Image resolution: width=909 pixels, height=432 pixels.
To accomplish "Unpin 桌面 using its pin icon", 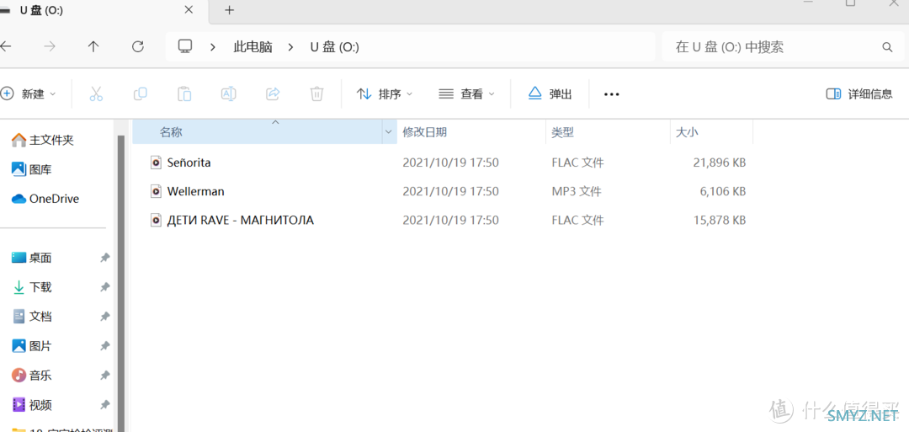I will click(x=105, y=258).
